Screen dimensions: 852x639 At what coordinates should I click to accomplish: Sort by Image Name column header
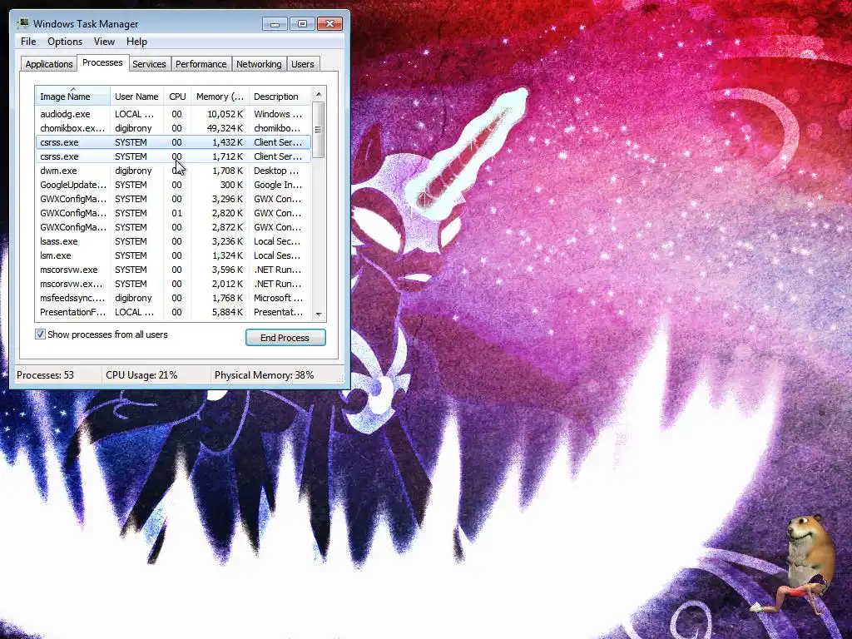73,97
